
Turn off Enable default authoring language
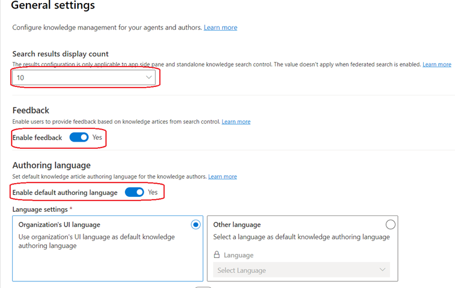pyautogui.click(x=135, y=192)
